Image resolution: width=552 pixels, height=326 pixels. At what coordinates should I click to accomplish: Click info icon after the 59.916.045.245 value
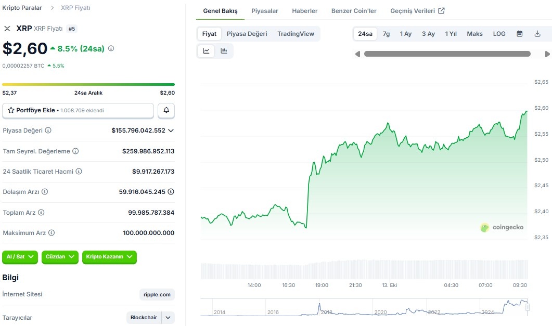click(171, 192)
